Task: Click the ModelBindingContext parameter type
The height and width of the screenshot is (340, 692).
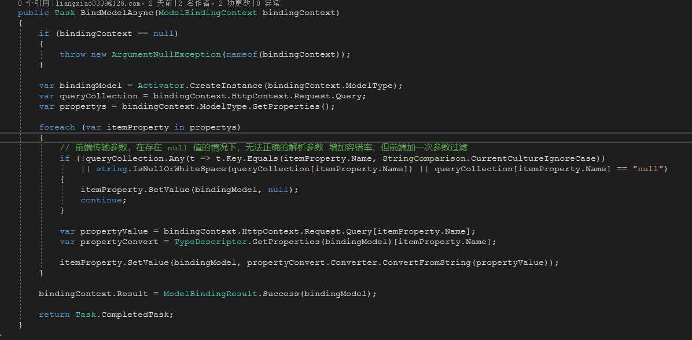Action: pyautogui.click(x=207, y=13)
